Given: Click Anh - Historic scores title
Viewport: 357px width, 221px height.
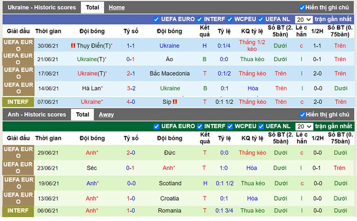Looking at the screenshot, I should click(x=37, y=114).
